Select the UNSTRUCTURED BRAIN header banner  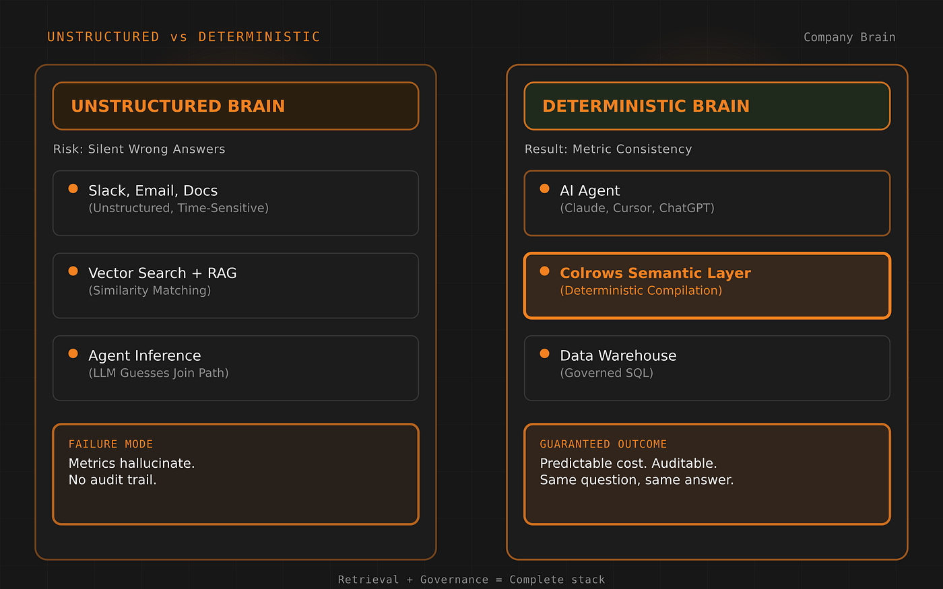point(236,106)
